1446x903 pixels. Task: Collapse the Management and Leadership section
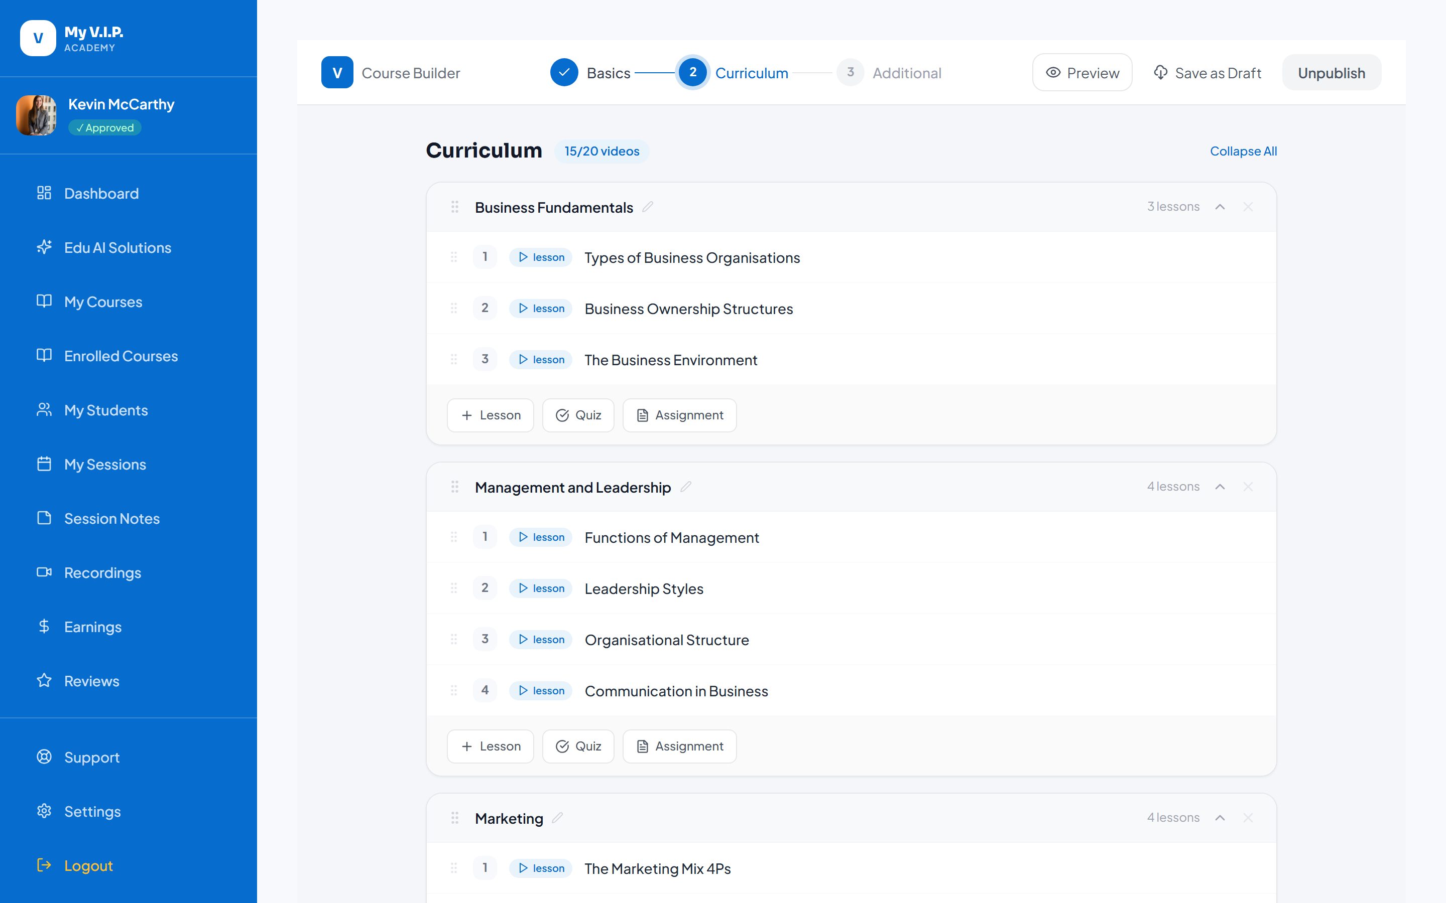pos(1220,487)
